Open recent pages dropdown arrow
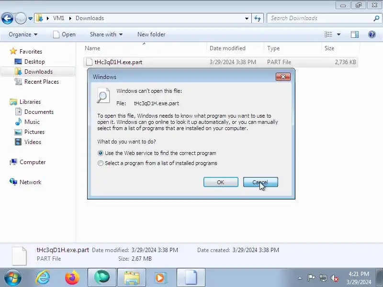Viewport: 383px width, 287px height. point(30,19)
